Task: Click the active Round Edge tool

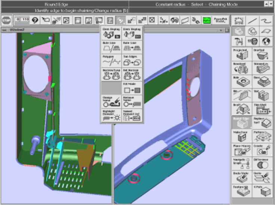Action: coord(242,123)
